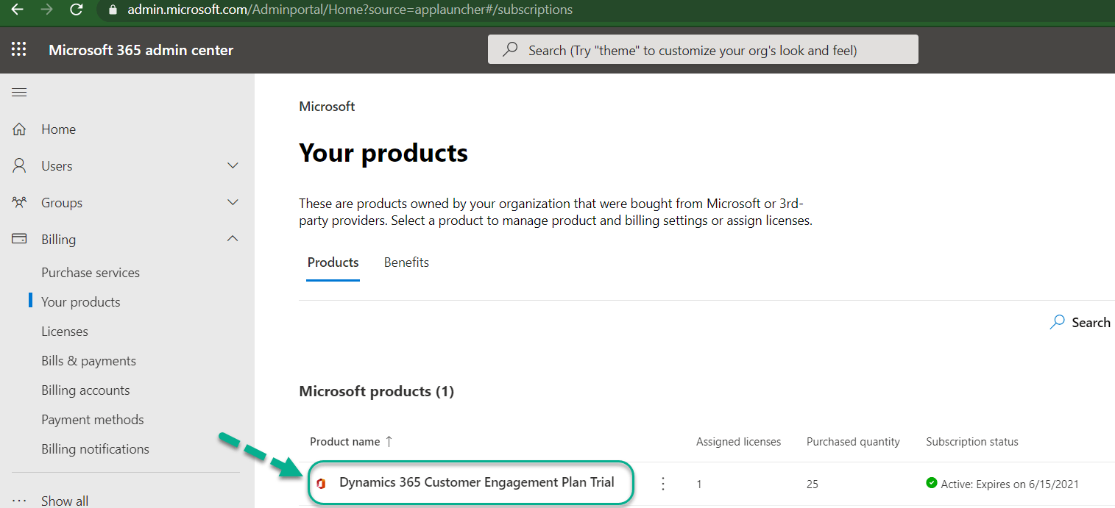The image size is (1115, 508).
Task: Click the Assigned licenses column header
Action: point(739,442)
